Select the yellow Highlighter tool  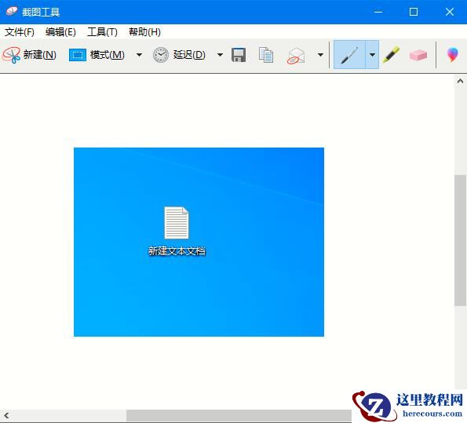click(x=391, y=54)
